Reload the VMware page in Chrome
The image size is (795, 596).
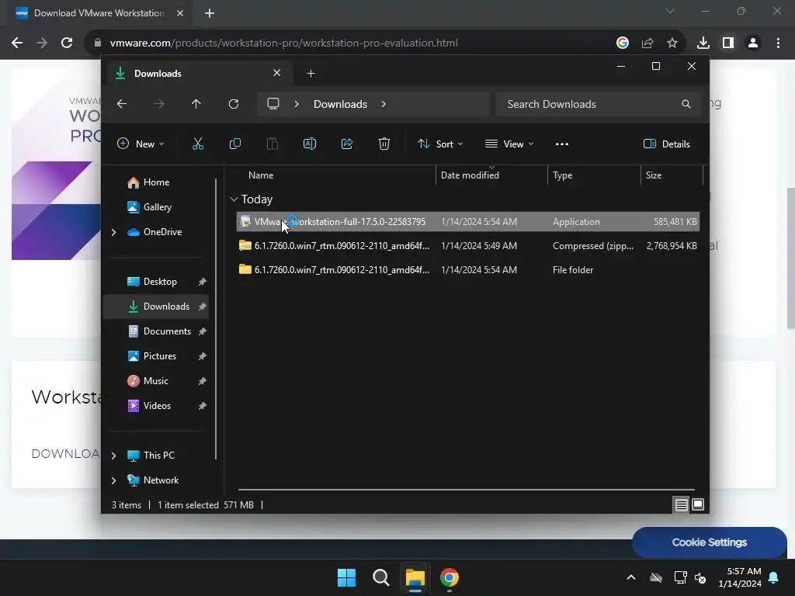[67, 43]
